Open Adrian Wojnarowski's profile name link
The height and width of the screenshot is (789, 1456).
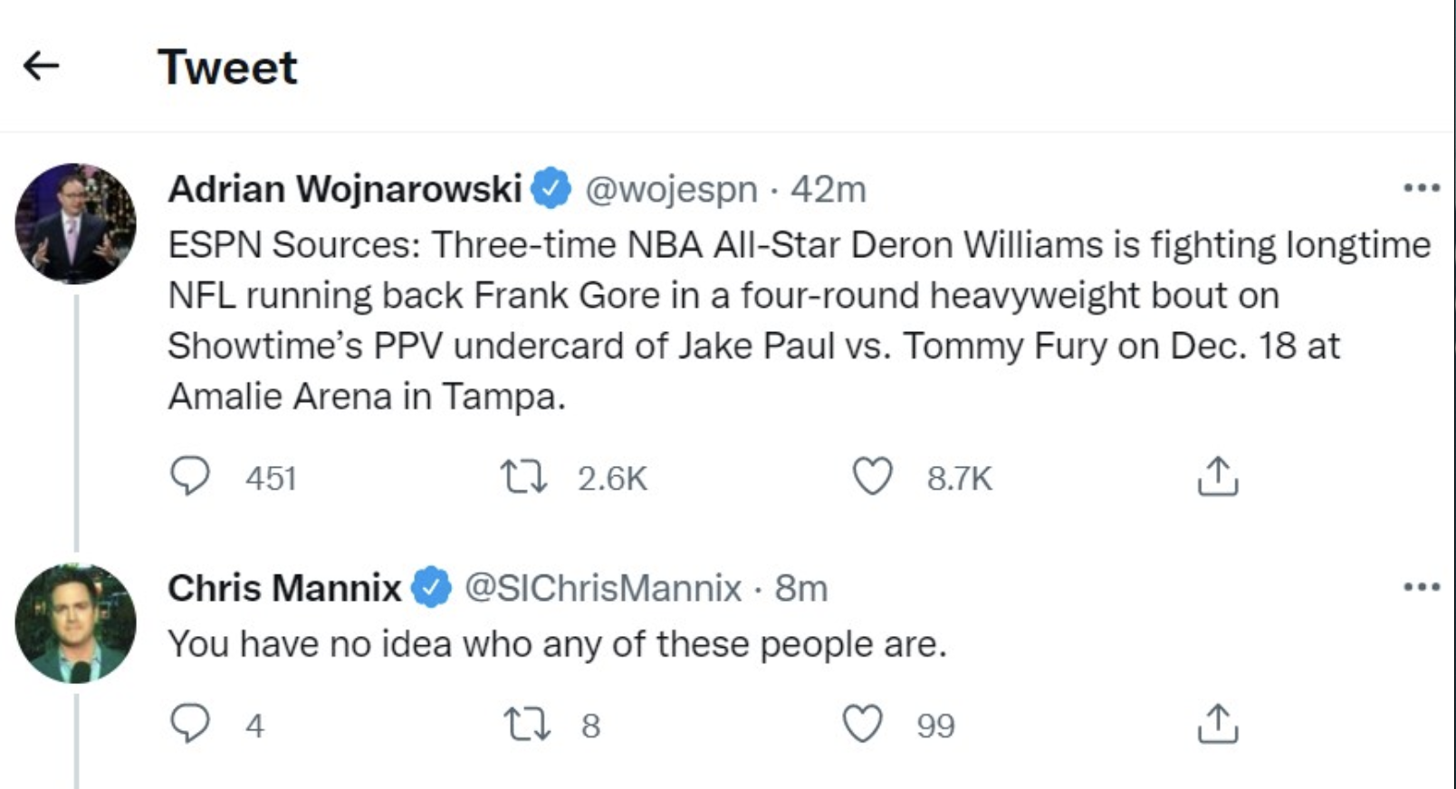(345, 189)
